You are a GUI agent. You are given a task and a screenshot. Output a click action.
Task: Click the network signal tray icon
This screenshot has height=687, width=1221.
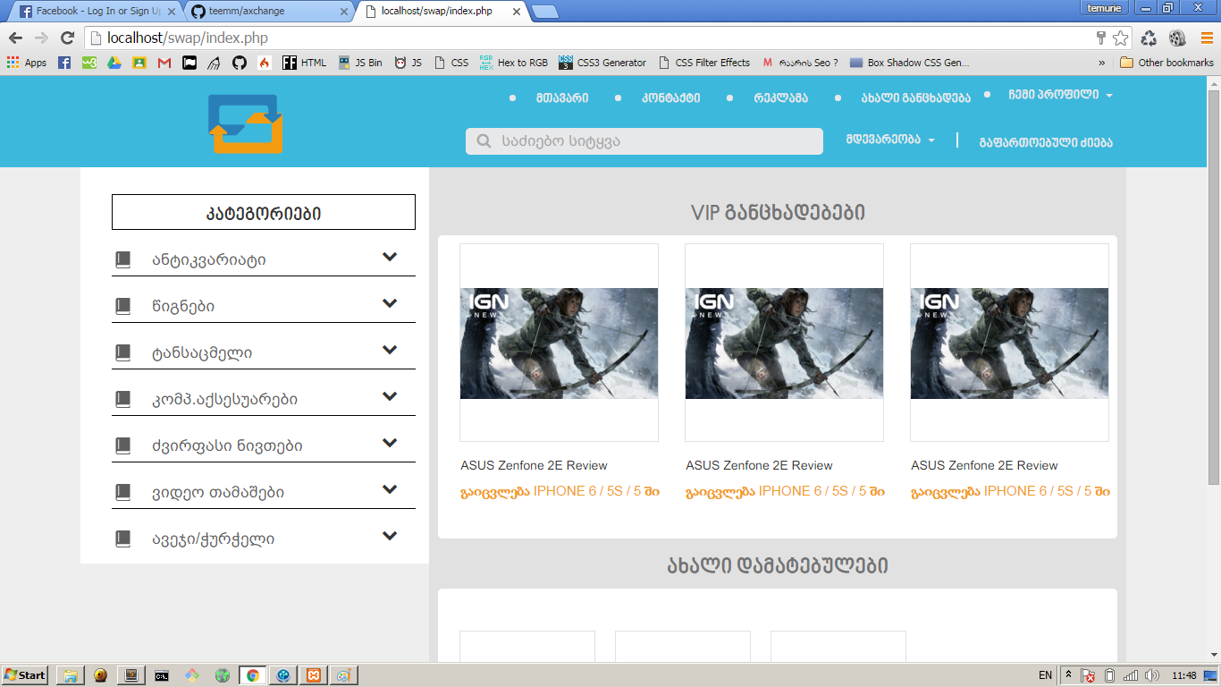tap(1131, 675)
